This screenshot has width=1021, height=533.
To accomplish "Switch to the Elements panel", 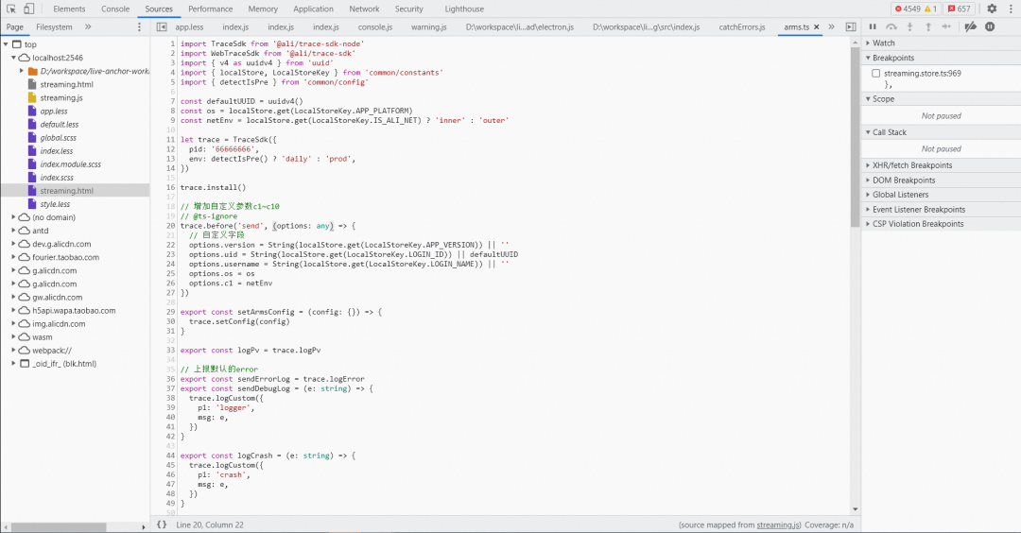I will click(69, 9).
